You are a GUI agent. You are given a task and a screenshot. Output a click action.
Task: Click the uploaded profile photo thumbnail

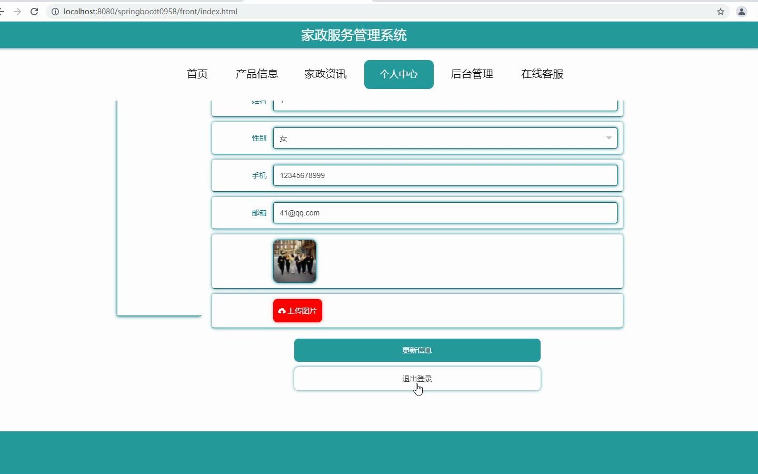[x=294, y=261]
